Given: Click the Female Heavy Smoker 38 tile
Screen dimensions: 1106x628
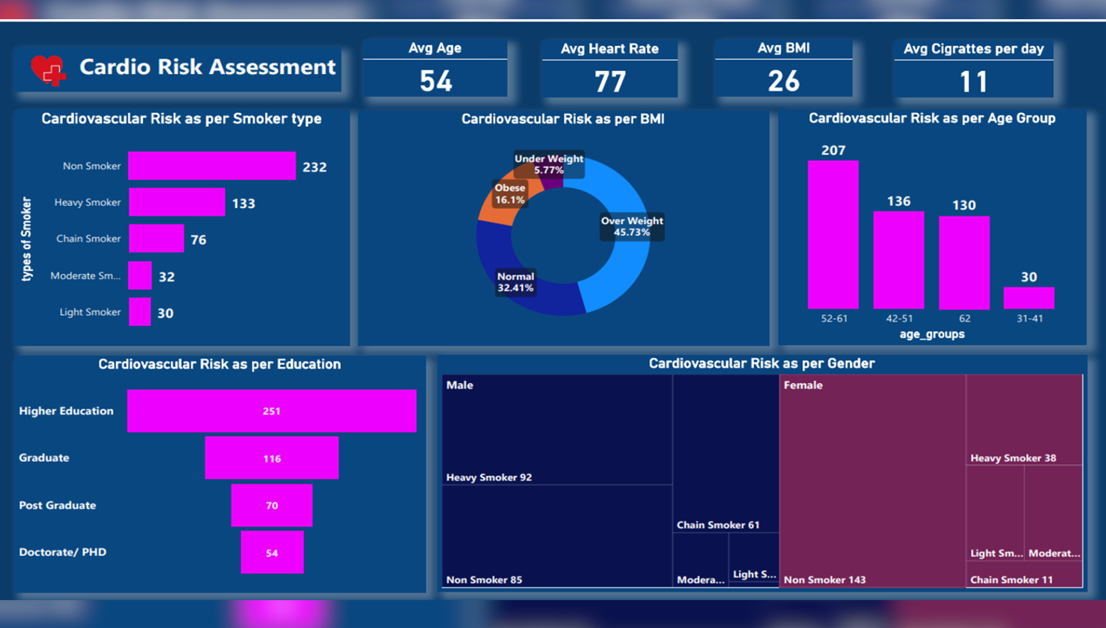Looking at the screenshot, I should point(1024,420).
